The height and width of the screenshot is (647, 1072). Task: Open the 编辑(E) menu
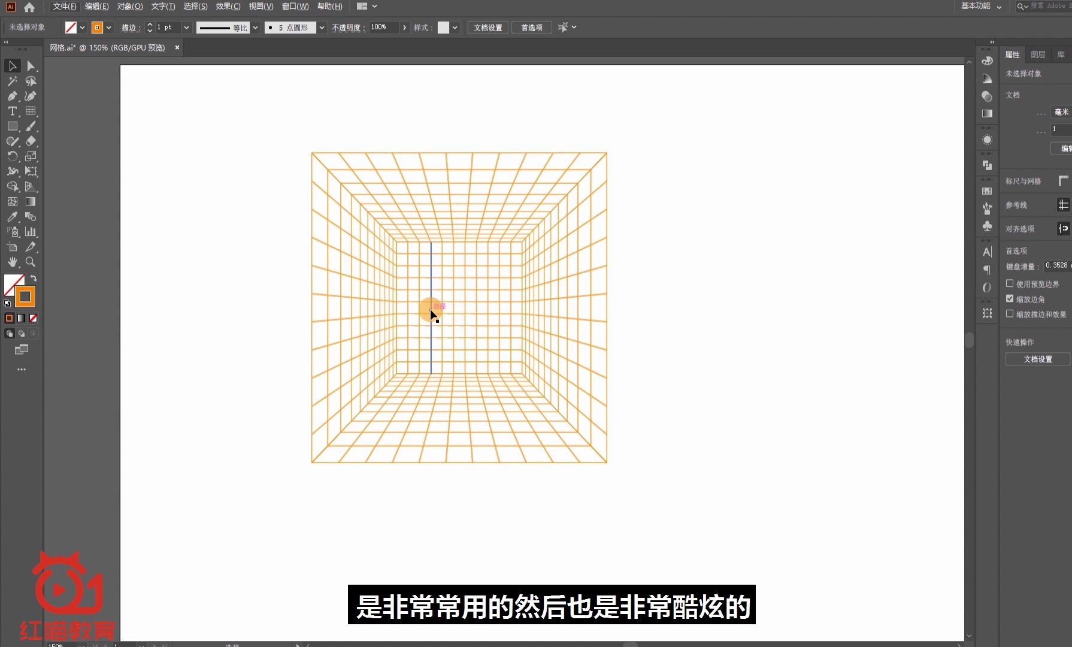click(96, 6)
